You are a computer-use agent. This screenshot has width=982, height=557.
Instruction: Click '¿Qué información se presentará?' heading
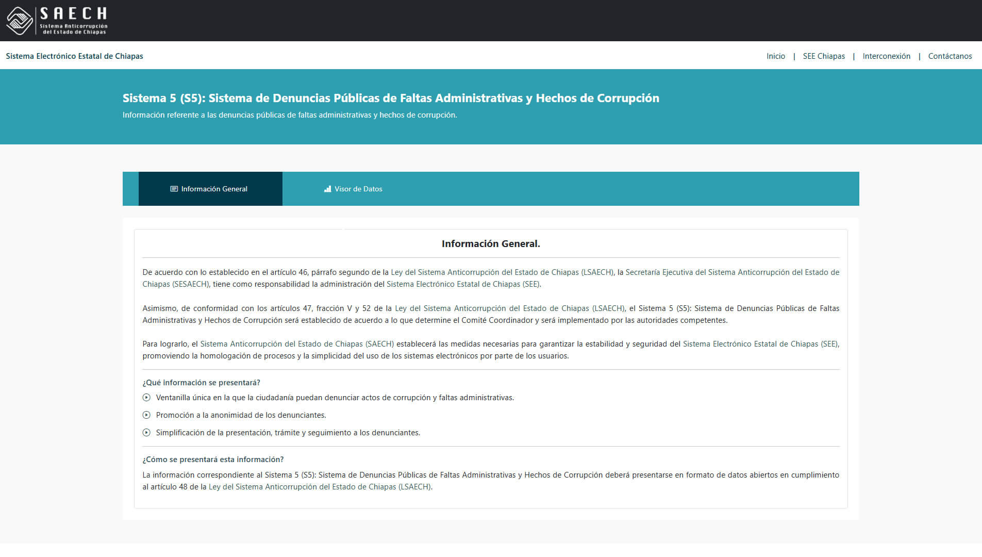point(202,383)
